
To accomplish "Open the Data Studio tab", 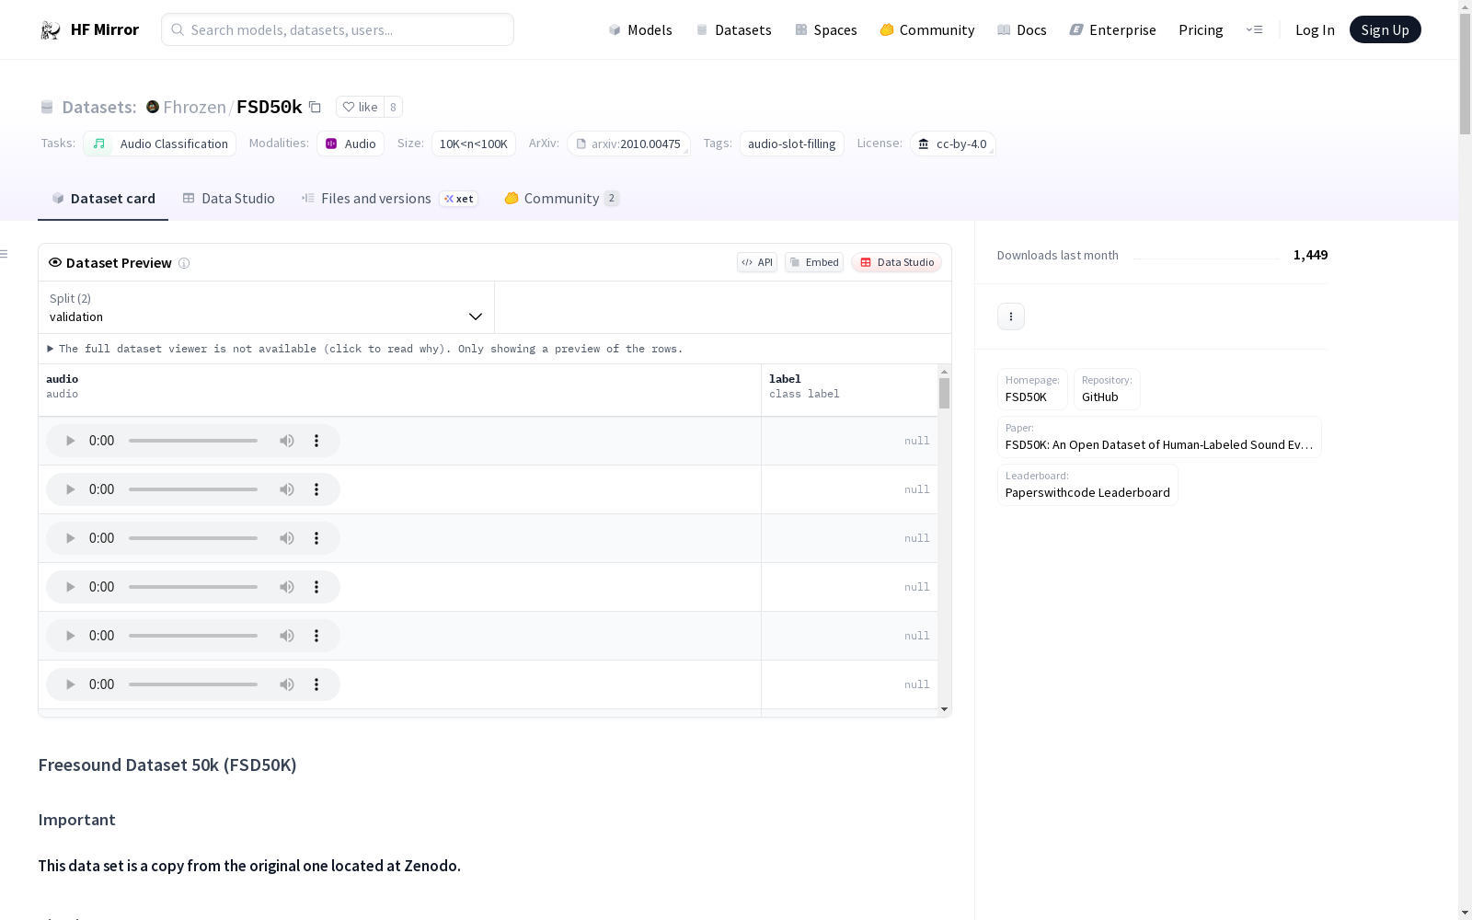I will pyautogui.click(x=229, y=199).
